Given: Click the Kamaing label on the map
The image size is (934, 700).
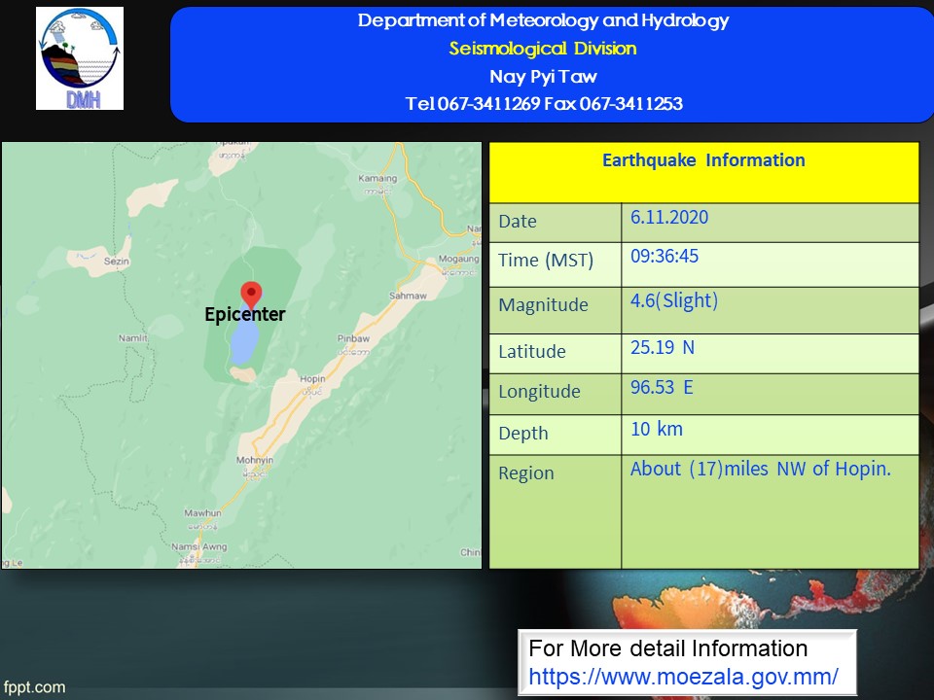Looking at the screenshot, I should [x=377, y=179].
